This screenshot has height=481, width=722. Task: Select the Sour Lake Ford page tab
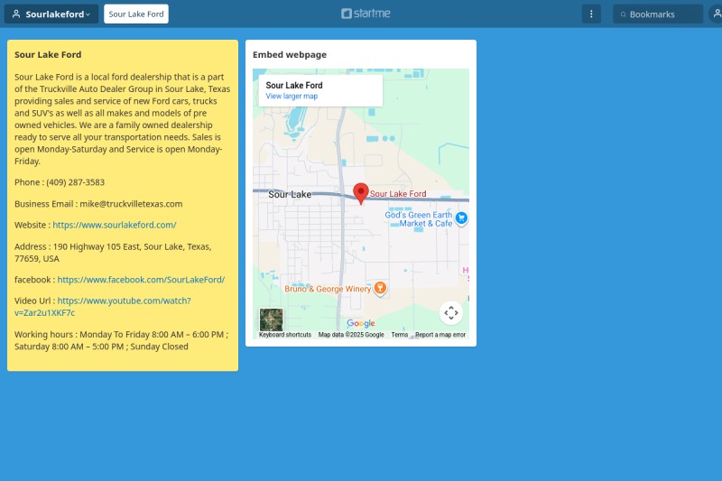[136, 14]
